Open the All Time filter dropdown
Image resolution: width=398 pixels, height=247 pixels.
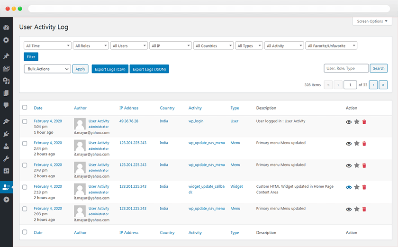tap(47, 46)
